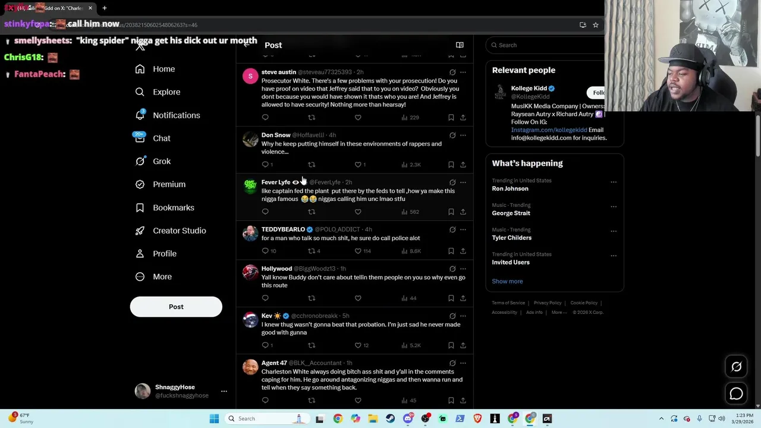Bookmark steve austin's post
Image resolution: width=761 pixels, height=428 pixels.
(x=451, y=118)
